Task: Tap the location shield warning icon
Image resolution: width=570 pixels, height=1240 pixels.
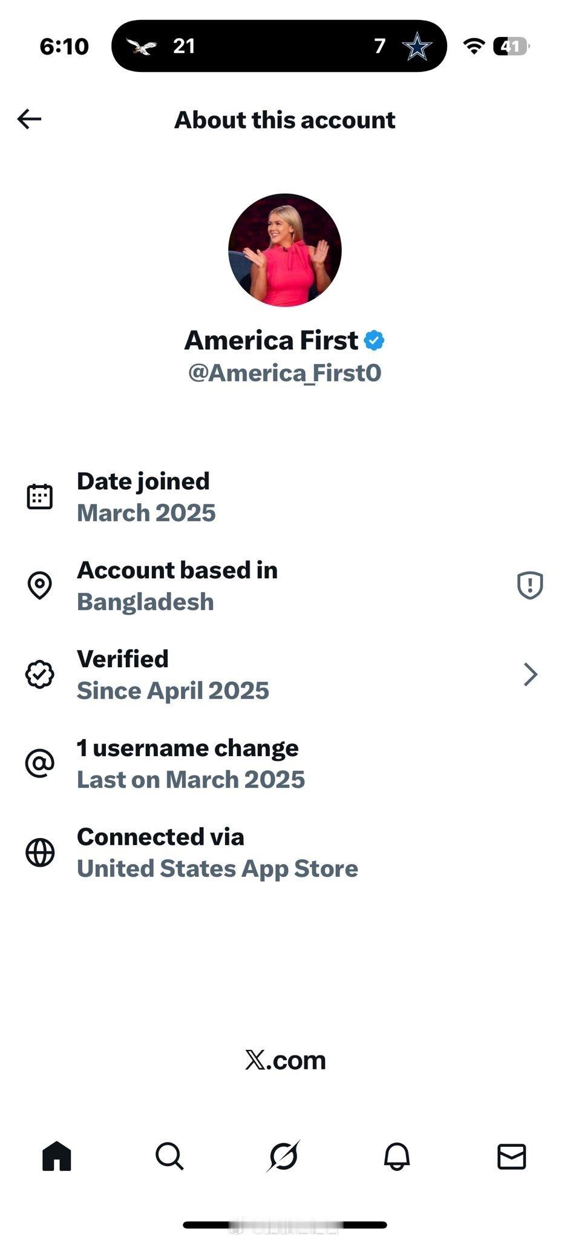Action: (x=530, y=585)
